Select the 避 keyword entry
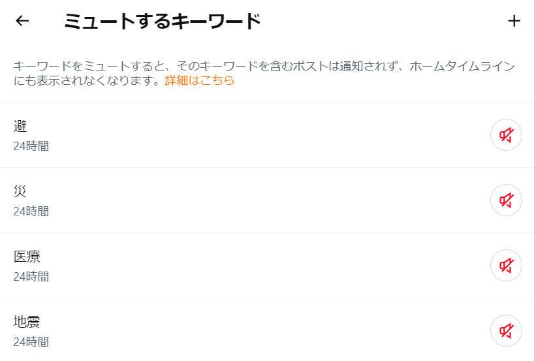Screen dimensions: 534x361 (x=20, y=126)
